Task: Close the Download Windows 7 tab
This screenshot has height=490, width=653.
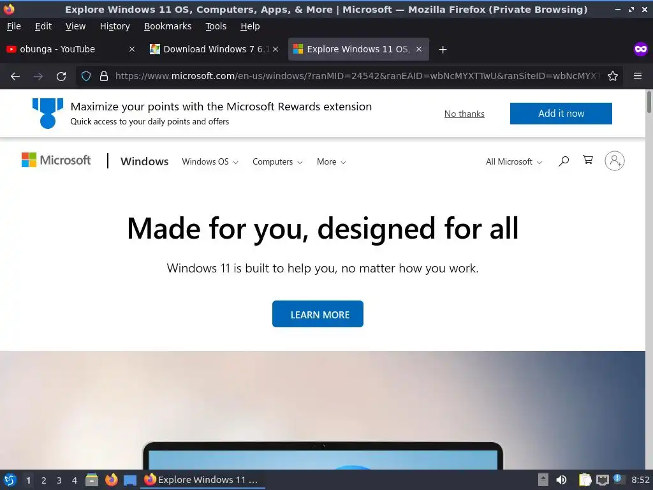Action: (275, 49)
